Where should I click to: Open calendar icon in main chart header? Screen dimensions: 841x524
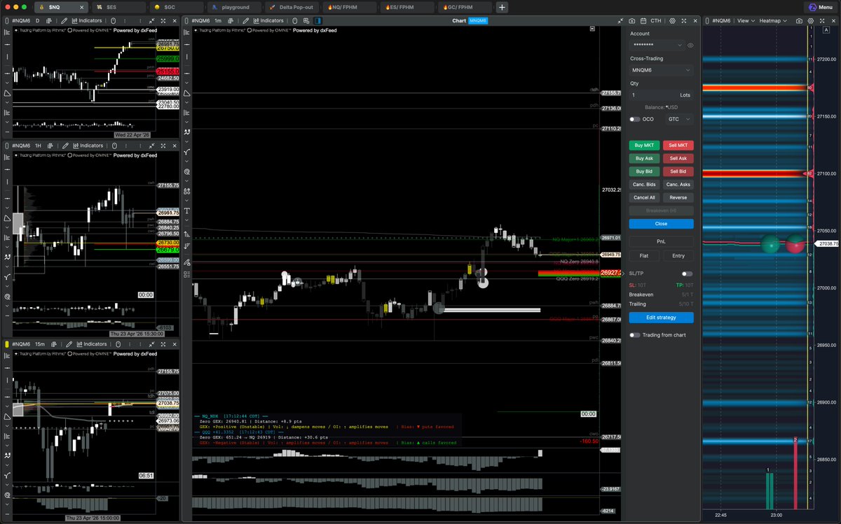click(643, 21)
